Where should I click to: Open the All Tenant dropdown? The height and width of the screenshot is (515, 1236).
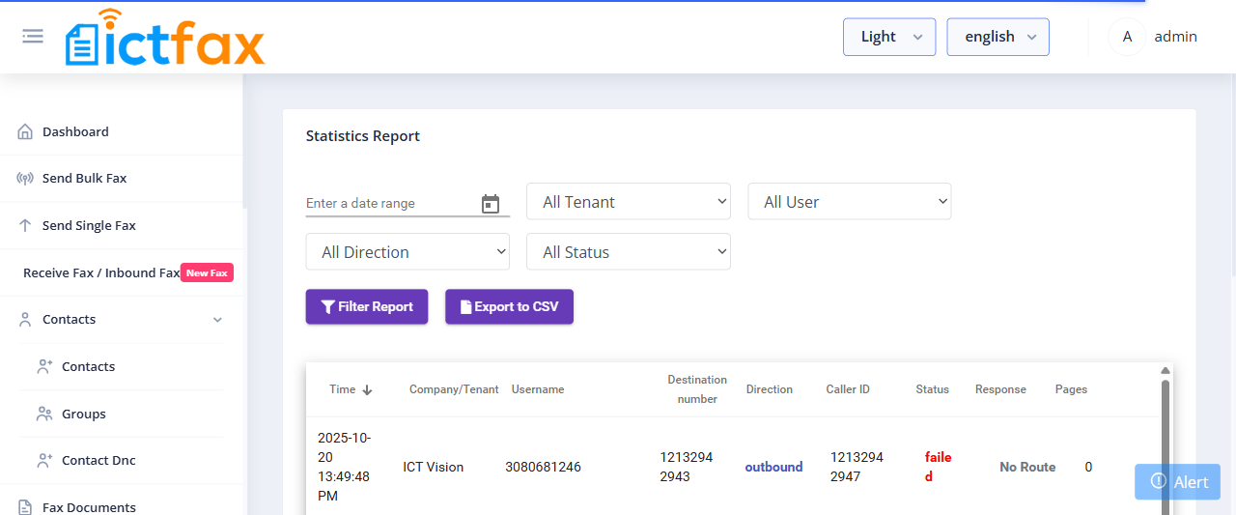click(x=629, y=201)
